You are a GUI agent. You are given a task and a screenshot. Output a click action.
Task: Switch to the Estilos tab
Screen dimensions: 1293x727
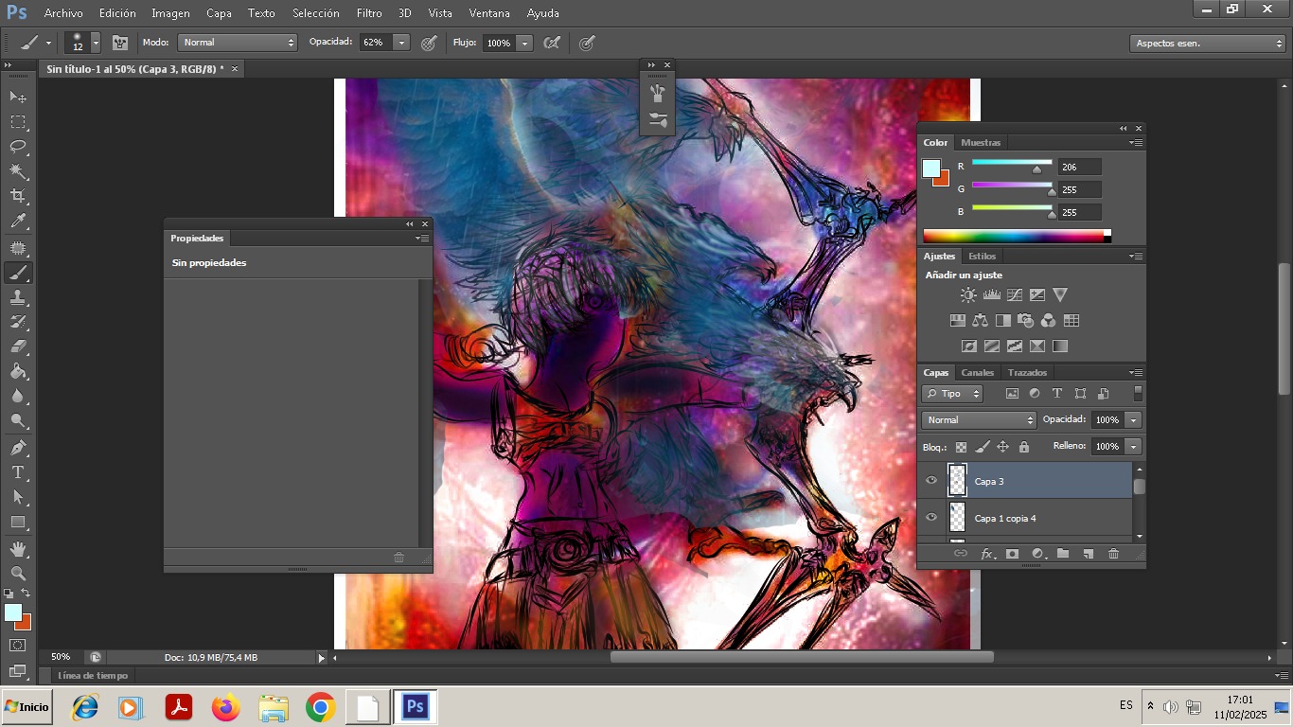(x=983, y=257)
